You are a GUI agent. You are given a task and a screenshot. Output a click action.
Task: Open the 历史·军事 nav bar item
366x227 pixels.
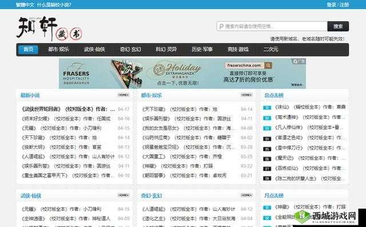pos(202,49)
